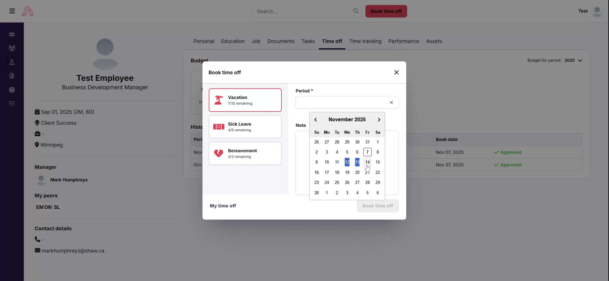Open Budget for period 2025 dropdown
This screenshot has height=281, width=609.
click(x=573, y=60)
